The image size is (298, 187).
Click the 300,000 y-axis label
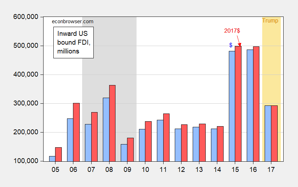(26, 103)
